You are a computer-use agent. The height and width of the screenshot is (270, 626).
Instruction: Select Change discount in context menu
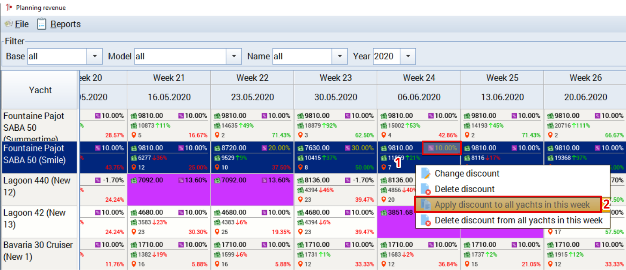tap(512, 174)
